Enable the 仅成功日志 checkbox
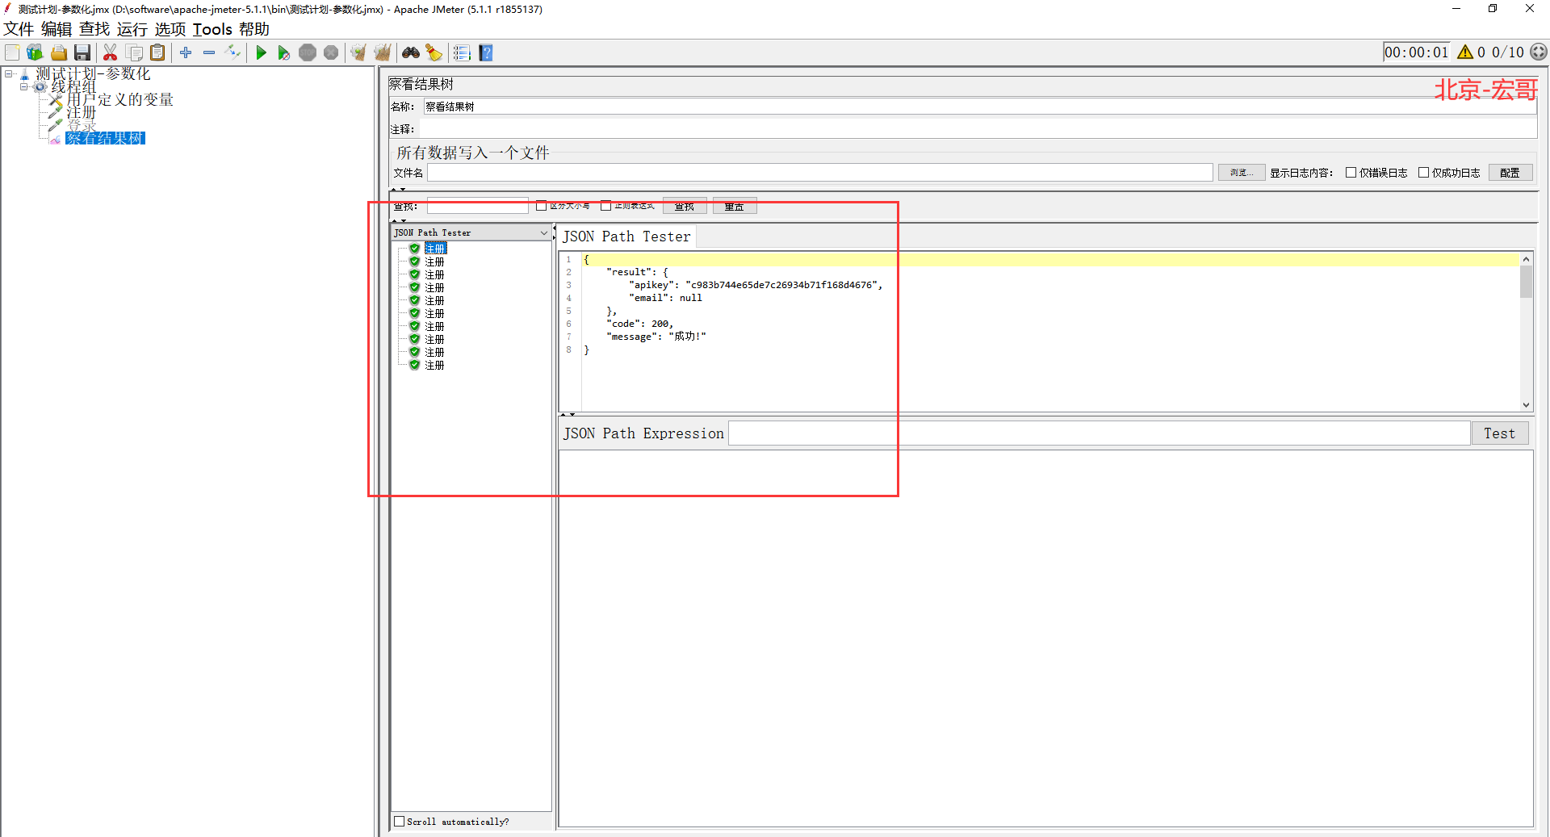This screenshot has width=1550, height=837. (1423, 173)
